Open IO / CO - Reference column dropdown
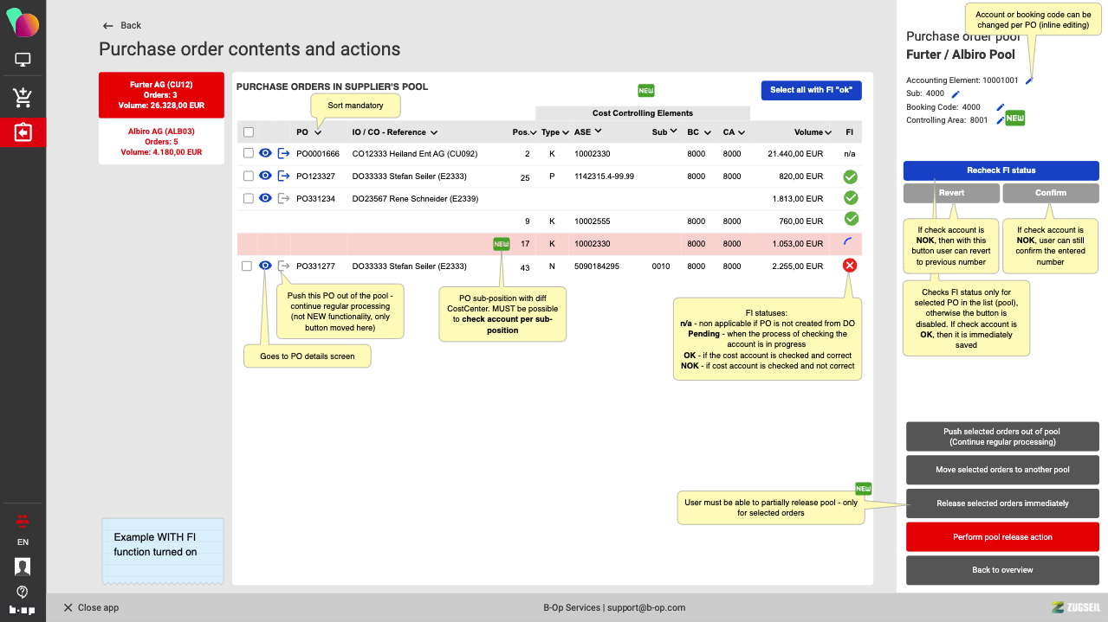1108x622 pixels. pos(433,132)
